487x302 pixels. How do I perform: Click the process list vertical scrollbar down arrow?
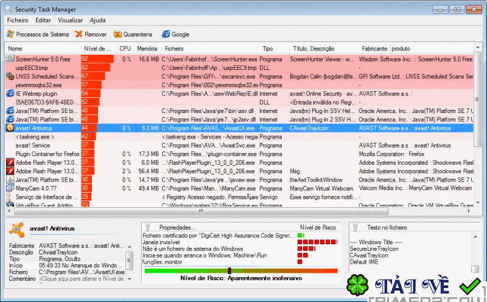[478, 202]
